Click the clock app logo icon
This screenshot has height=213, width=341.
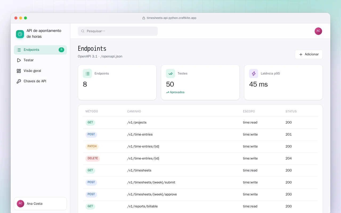tap(20, 34)
